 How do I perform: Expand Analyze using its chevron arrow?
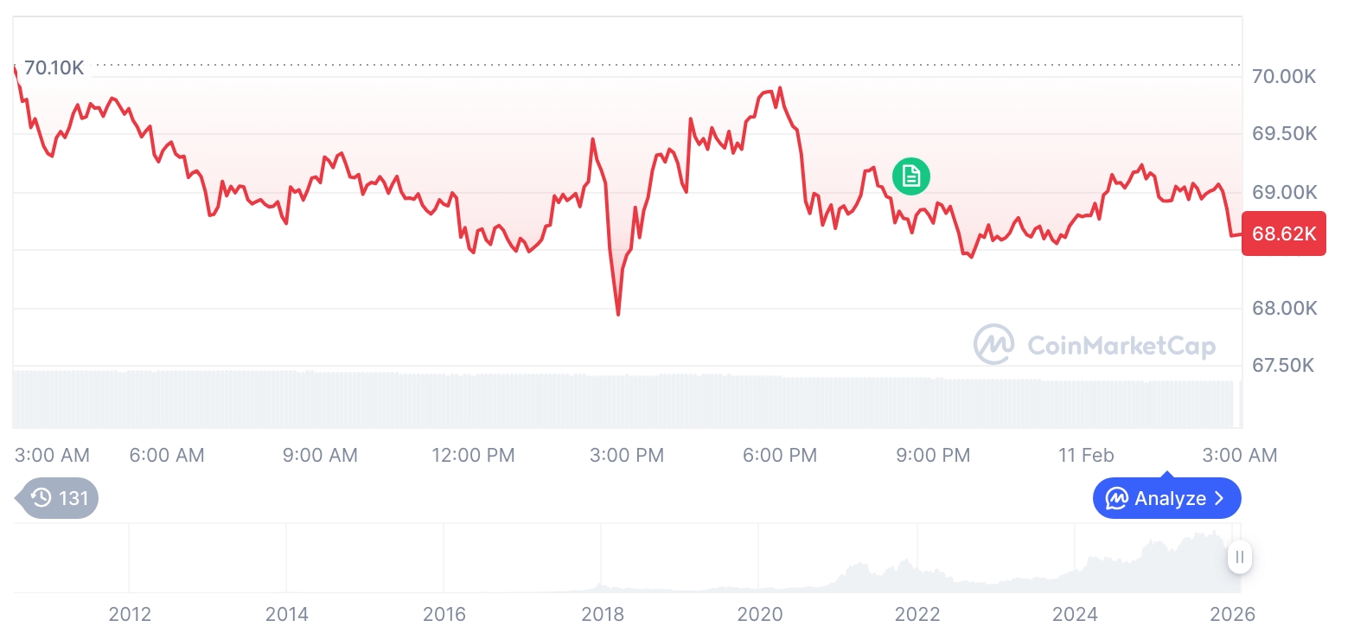point(1220,499)
